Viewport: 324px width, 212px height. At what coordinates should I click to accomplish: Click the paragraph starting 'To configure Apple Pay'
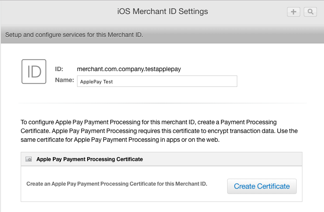pyautogui.click(x=150, y=131)
